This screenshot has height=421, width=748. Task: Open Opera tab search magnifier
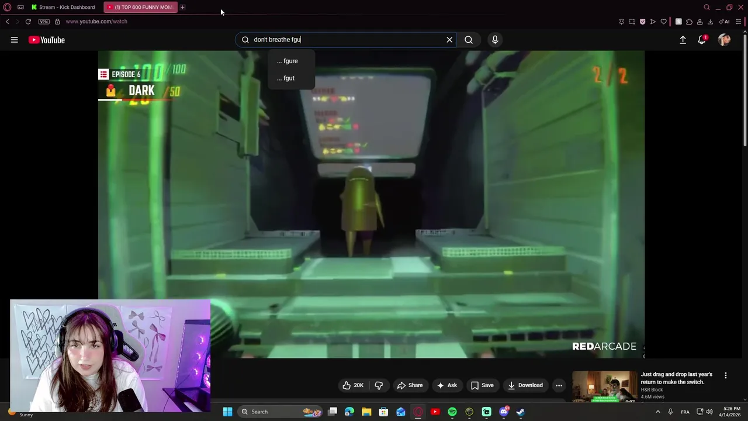pyautogui.click(x=707, y=7)
